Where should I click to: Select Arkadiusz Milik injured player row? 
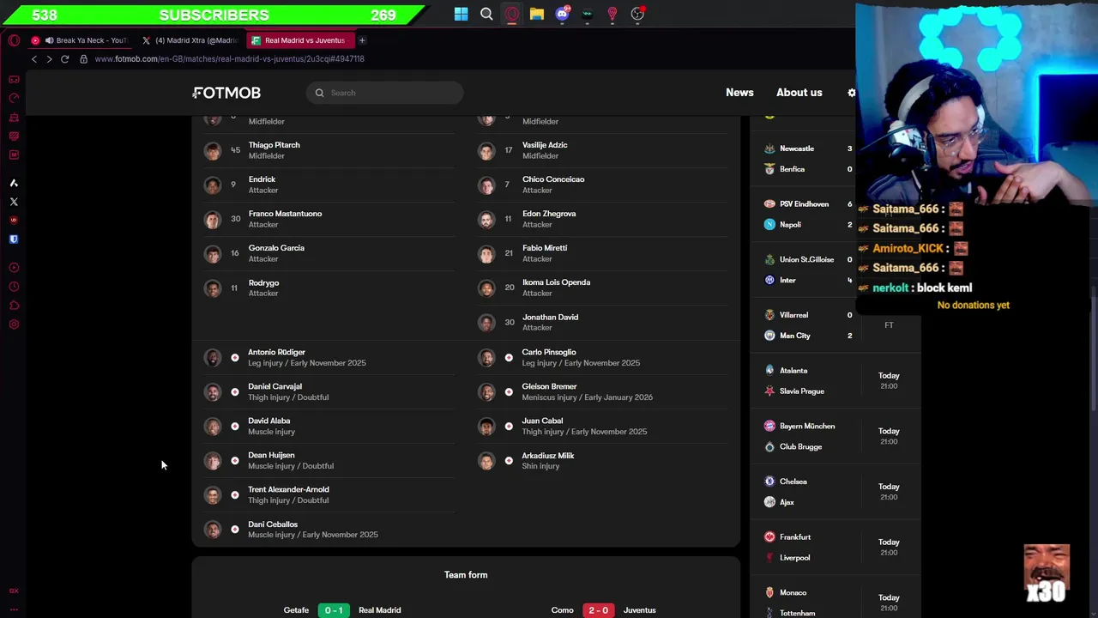coord(603,460)
